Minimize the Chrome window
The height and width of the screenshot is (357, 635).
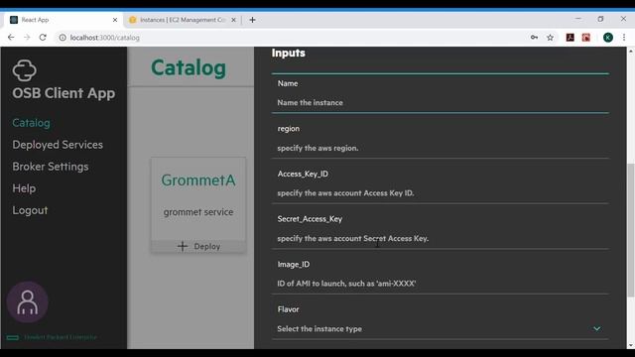pyautogui.click(x=577, y=19)
